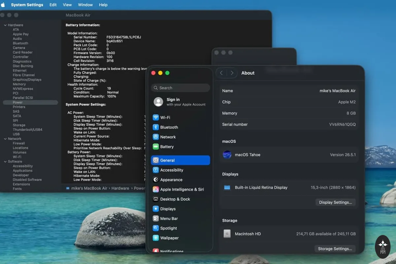Select Thunderbolt/USB4 in hardware list

pos(27,130)
